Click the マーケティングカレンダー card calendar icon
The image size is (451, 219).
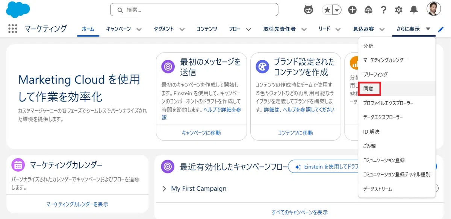point(18,165)
